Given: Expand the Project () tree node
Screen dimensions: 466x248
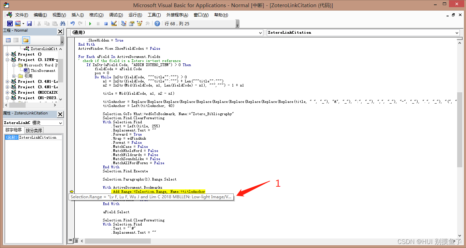Looking at the screenshot, I should (8, 54).
